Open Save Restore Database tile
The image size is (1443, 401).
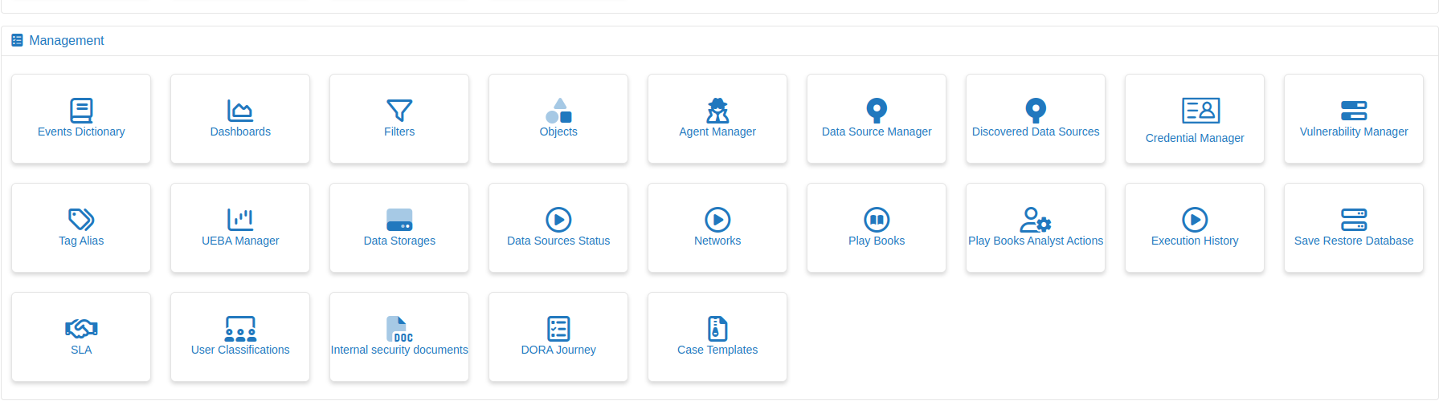pyautogui.click(x=1353, y=229)
